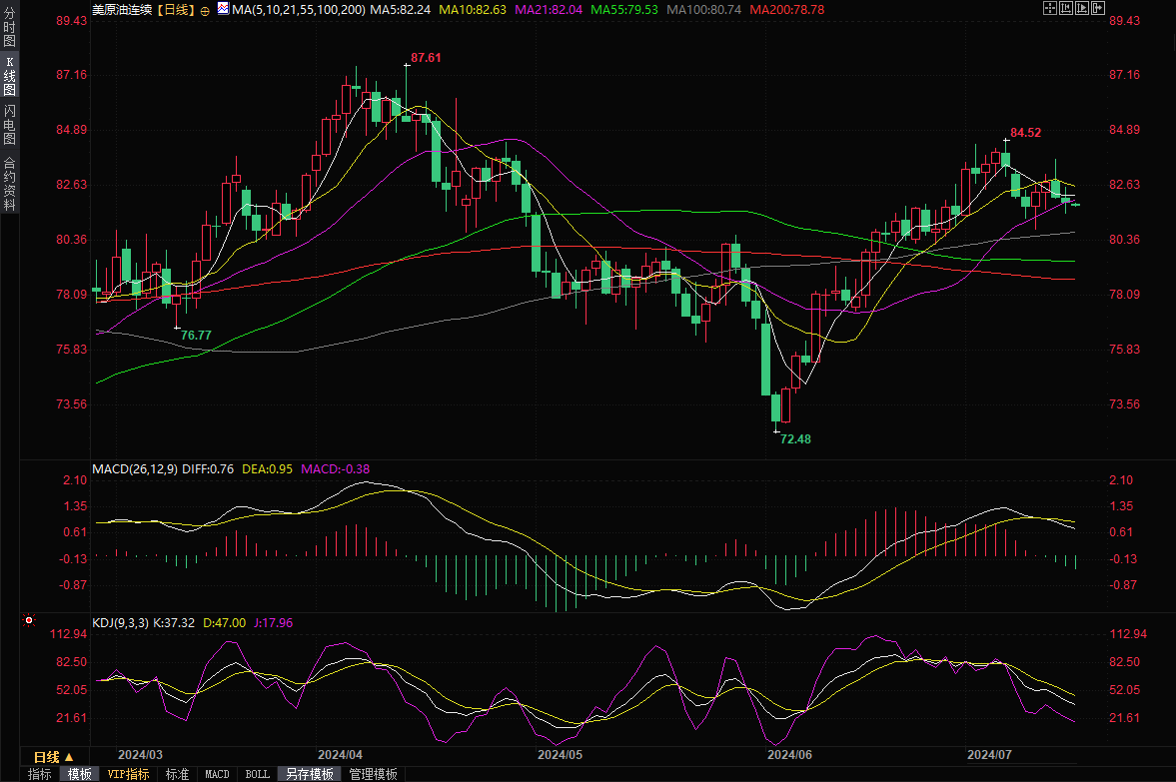Switch to the 标准 indicator preset
1176x782 pixels.
[177, 774]
